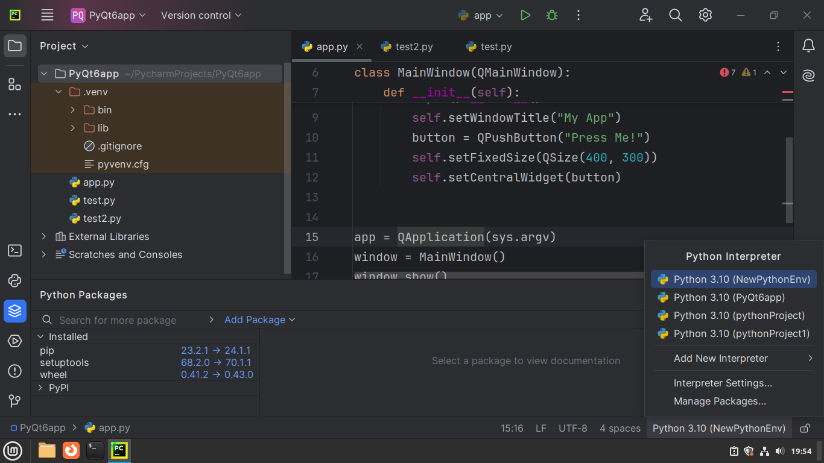Open Add Package dropdown
This screenshot has width=824, height=463.
(260, 320)
